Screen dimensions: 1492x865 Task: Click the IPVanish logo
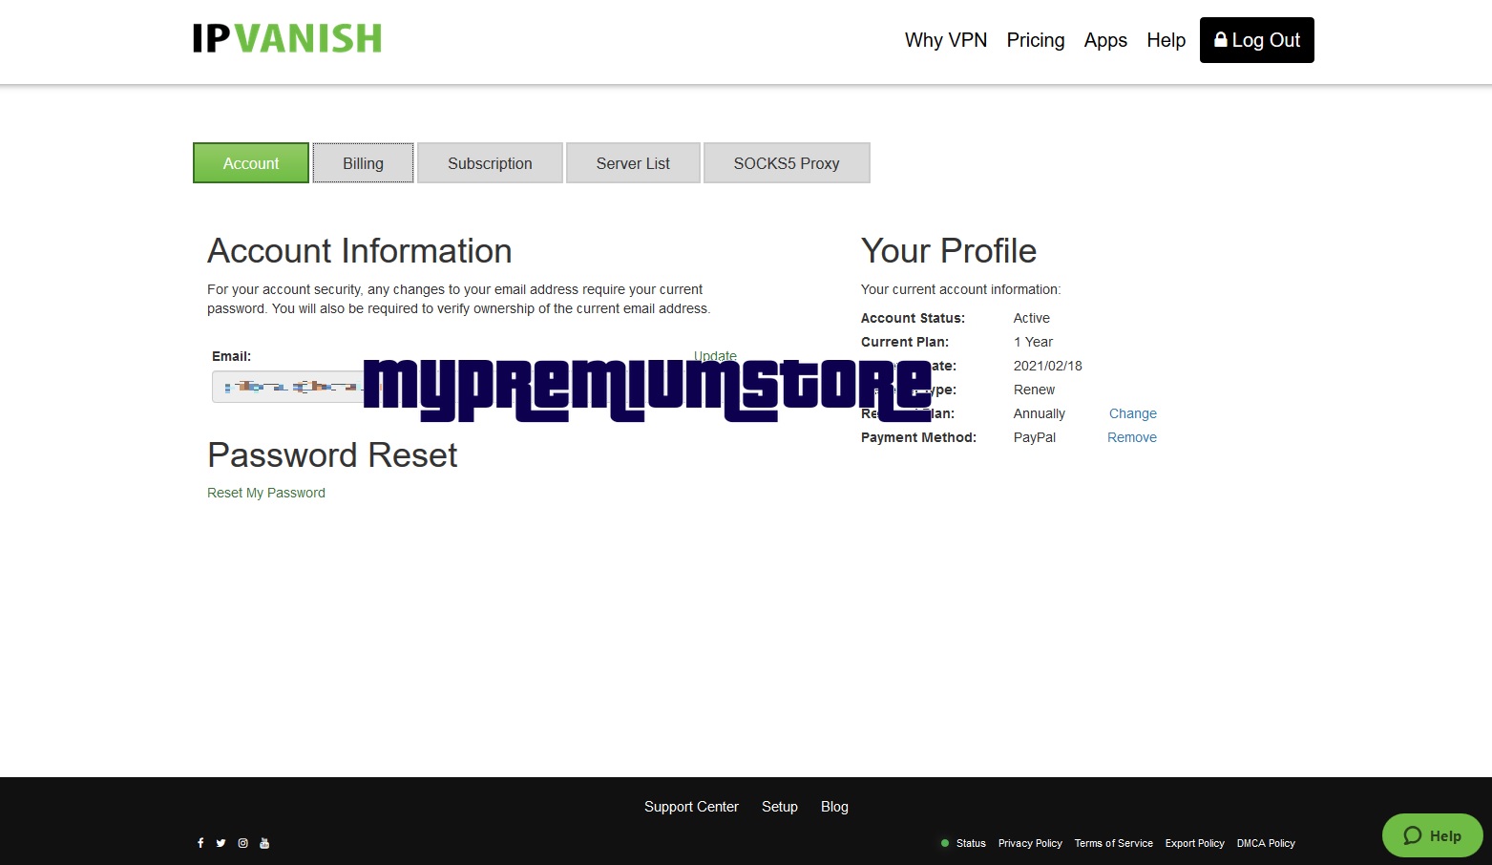coord(286,38)
